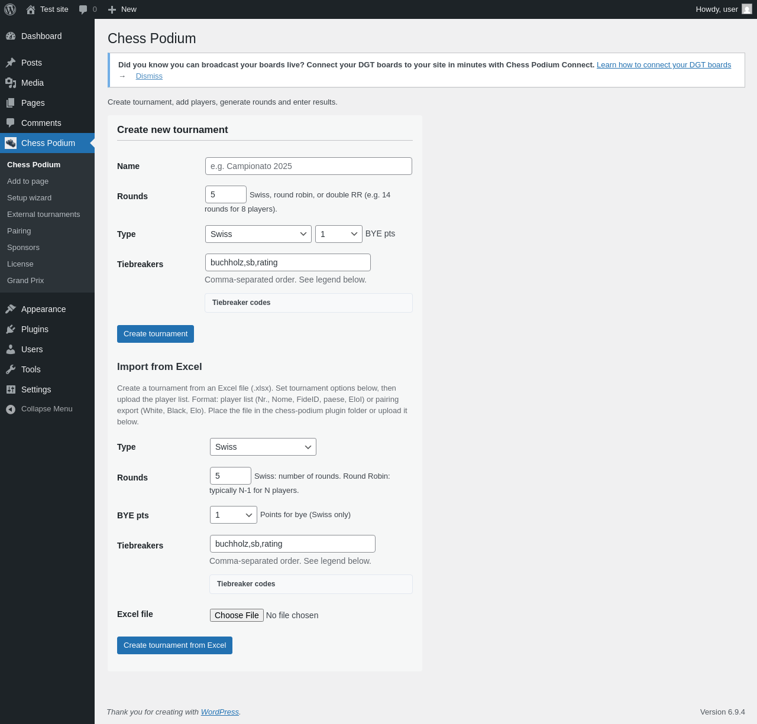Open the Grand Prix submenu item
757x724 pixels.
point(25,281)
